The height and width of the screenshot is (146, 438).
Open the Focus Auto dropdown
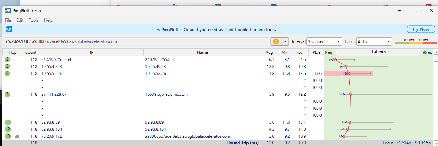click(374, 41)
